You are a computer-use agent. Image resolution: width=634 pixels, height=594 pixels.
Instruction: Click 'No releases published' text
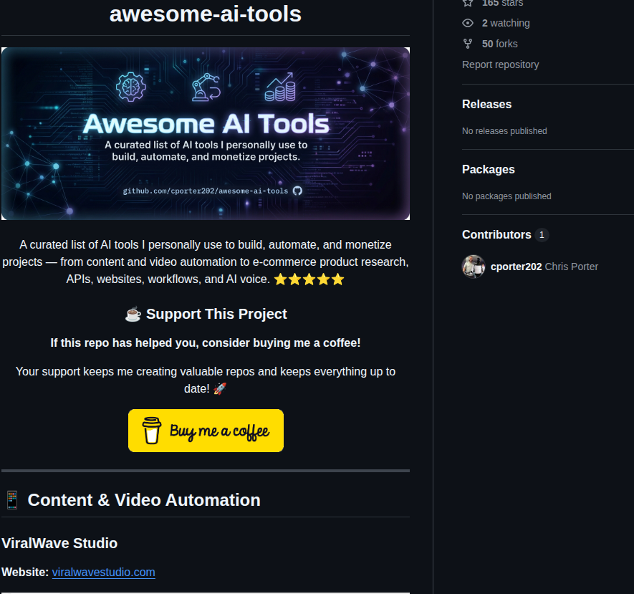pos(504,131)
